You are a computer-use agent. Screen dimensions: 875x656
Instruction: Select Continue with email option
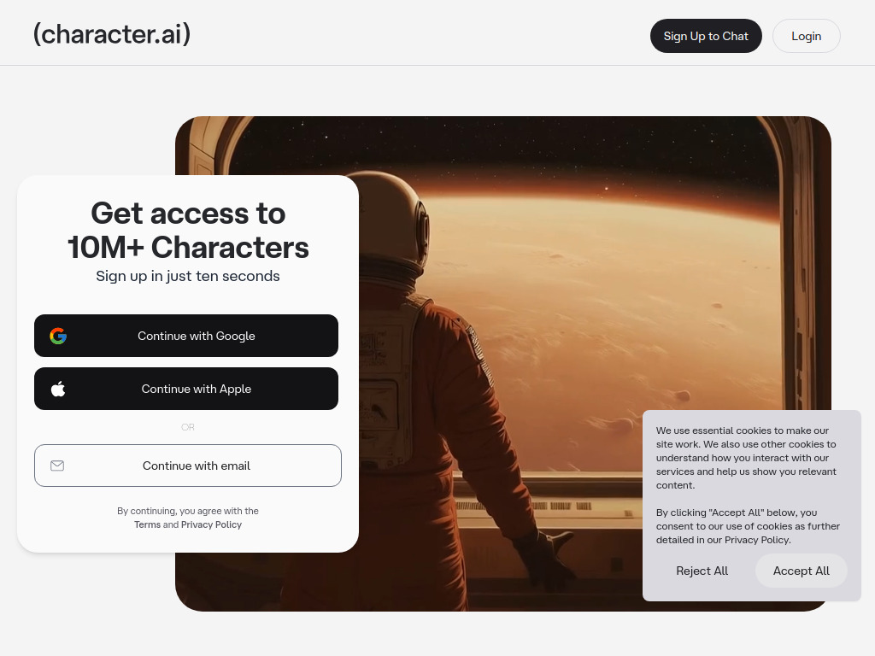click(x=188, y=466)
